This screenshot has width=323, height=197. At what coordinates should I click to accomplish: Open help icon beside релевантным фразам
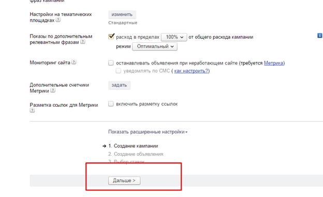(x=83, y=42)
